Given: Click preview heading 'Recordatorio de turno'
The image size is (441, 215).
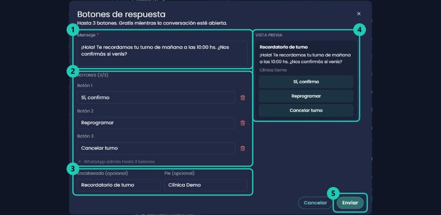Looking at the screenshot, I should 284,47.
